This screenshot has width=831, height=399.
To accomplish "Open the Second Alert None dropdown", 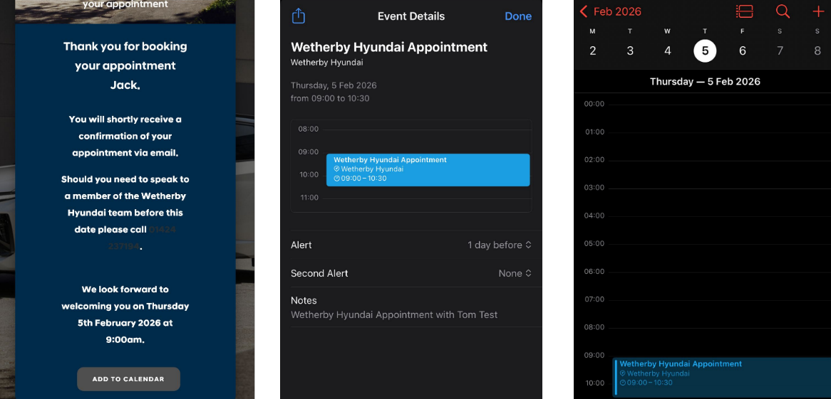I will (x=515, y=273).
